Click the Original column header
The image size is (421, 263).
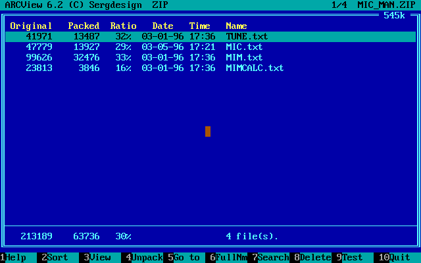click(31, 26)
